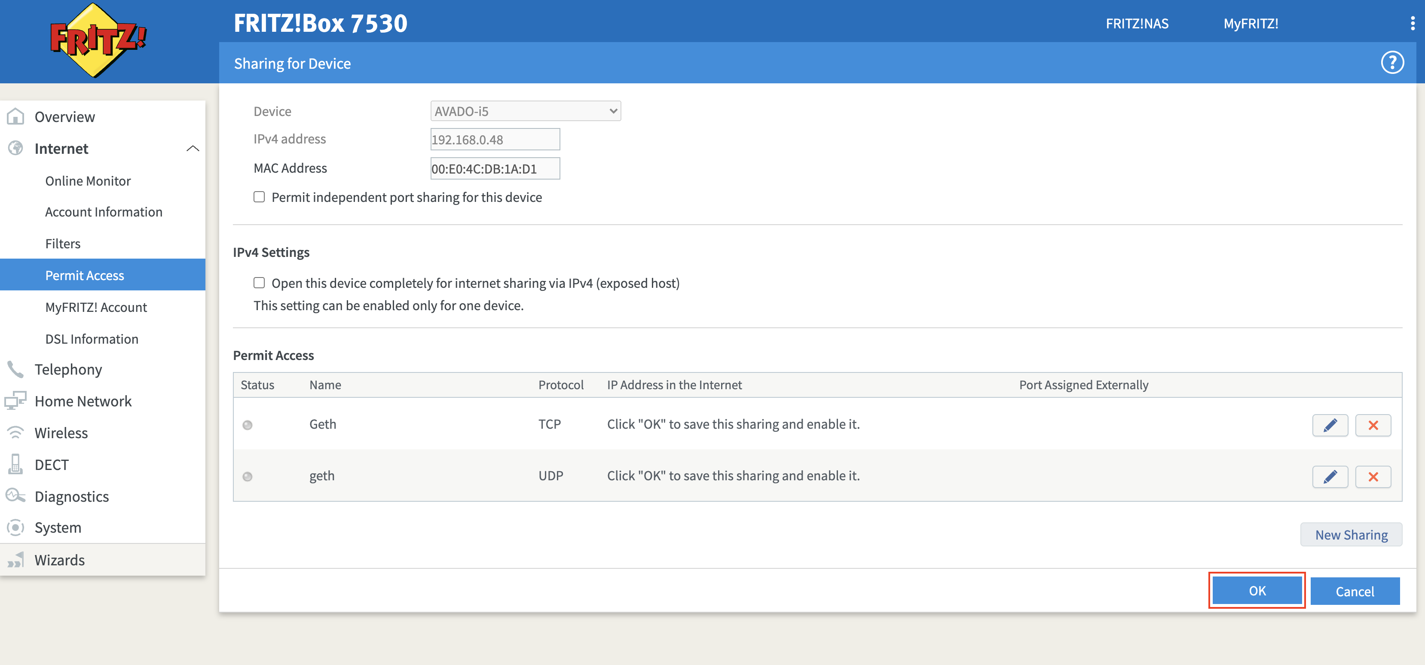Viewport: 1425px width, 665px height.
Task: Remove the geth UDP sharing entry
Action: click(1373, 476)
